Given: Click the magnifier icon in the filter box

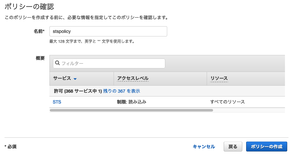Looking at the screenshot, I should pyautogui.click(x=57, y=63).
